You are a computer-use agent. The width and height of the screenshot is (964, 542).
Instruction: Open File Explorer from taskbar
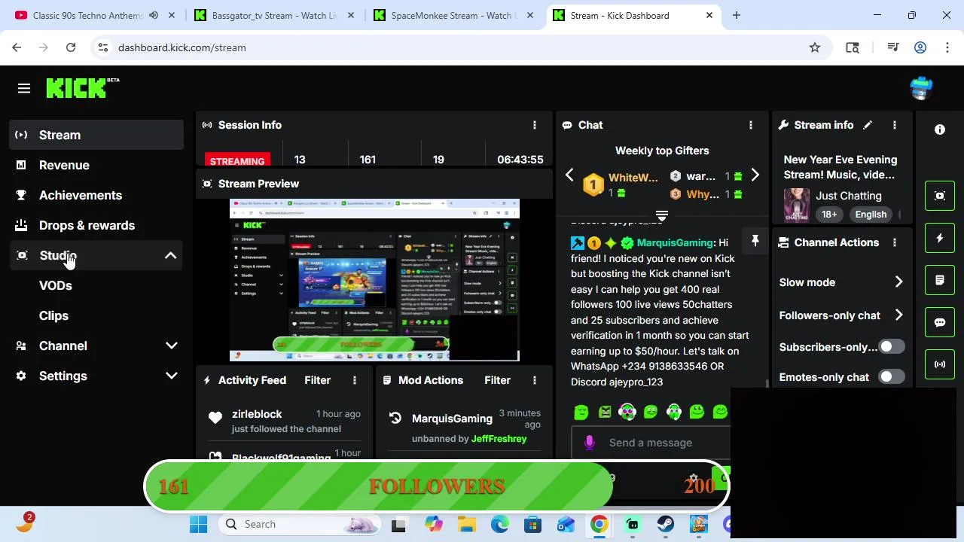coord(466,524)
